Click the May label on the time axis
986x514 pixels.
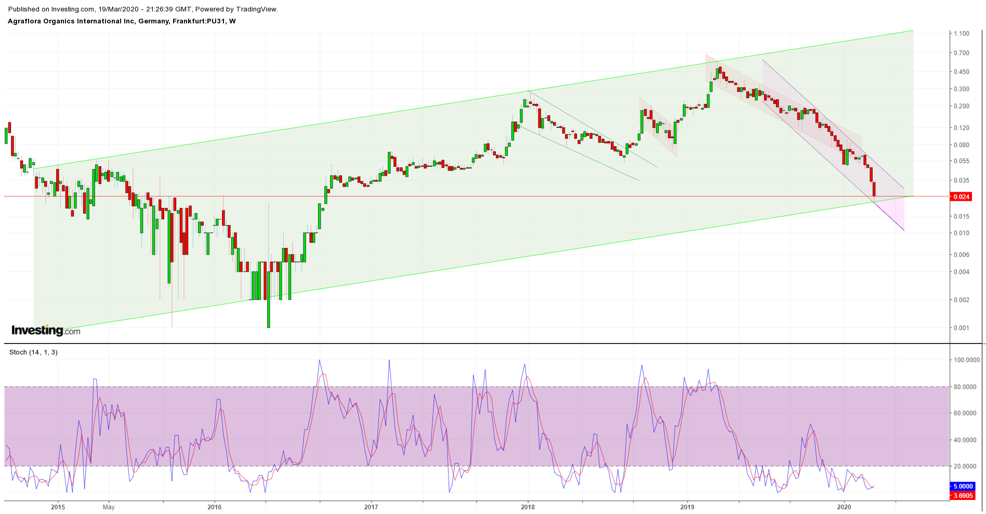click(x=109, y=507)
